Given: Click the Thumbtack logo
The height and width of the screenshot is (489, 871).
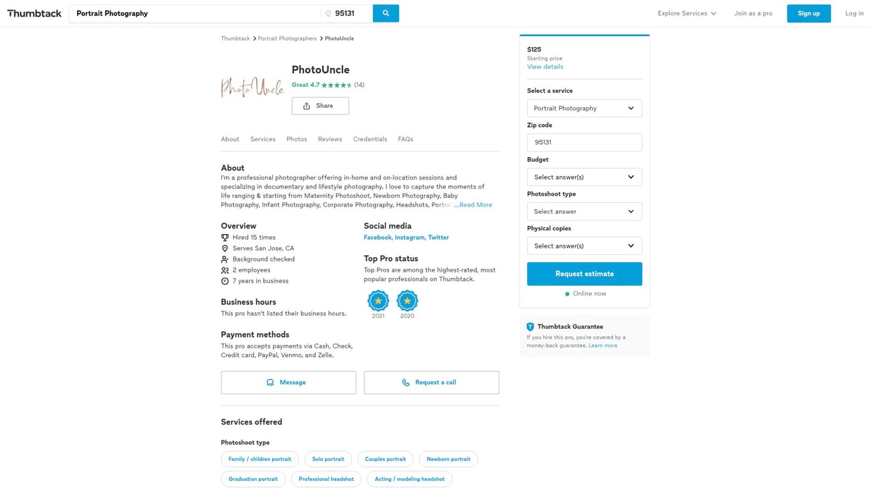Looking at the screenshot, I should point(34,13).
